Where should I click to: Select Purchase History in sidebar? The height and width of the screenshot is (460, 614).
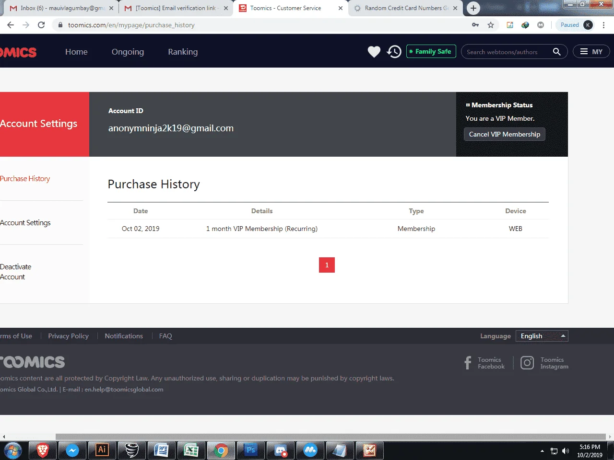(25, 179)
